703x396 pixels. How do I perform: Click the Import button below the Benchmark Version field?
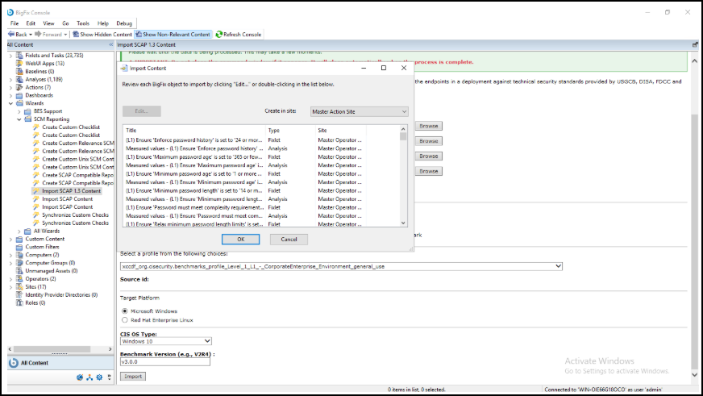pyautogui.click(x=133, y=377)
